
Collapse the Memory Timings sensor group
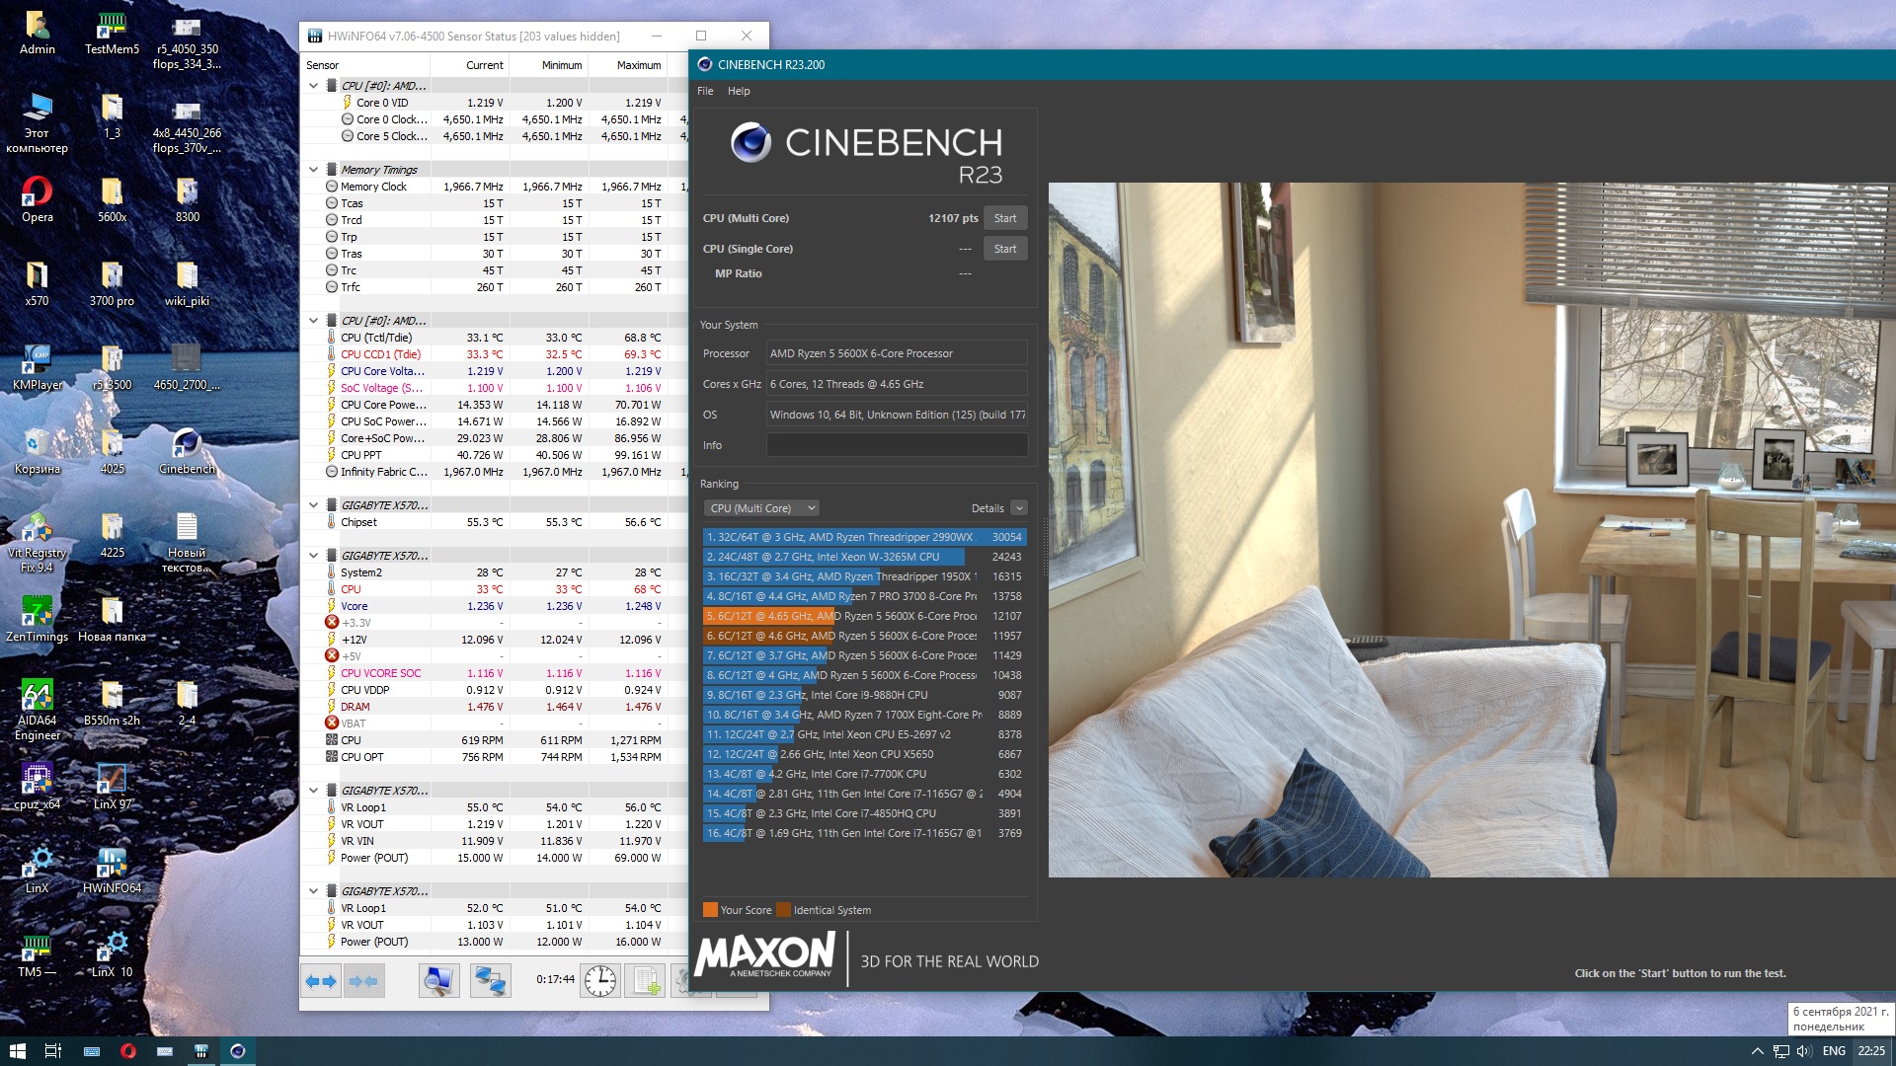[314, 170]
